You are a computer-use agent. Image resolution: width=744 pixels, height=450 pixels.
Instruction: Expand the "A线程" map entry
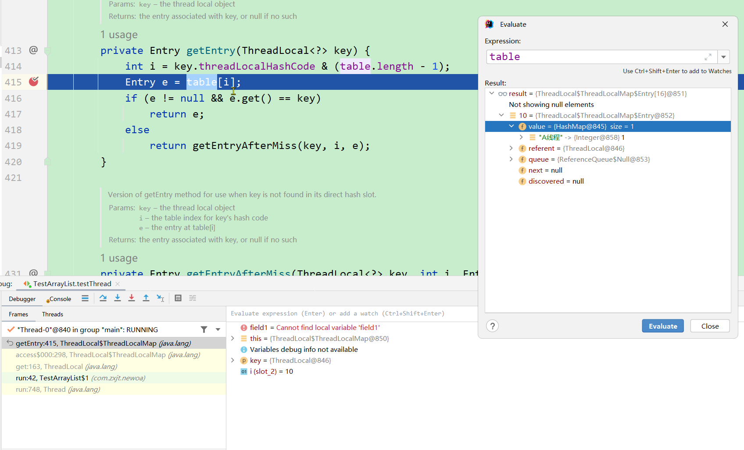[521, 137]
